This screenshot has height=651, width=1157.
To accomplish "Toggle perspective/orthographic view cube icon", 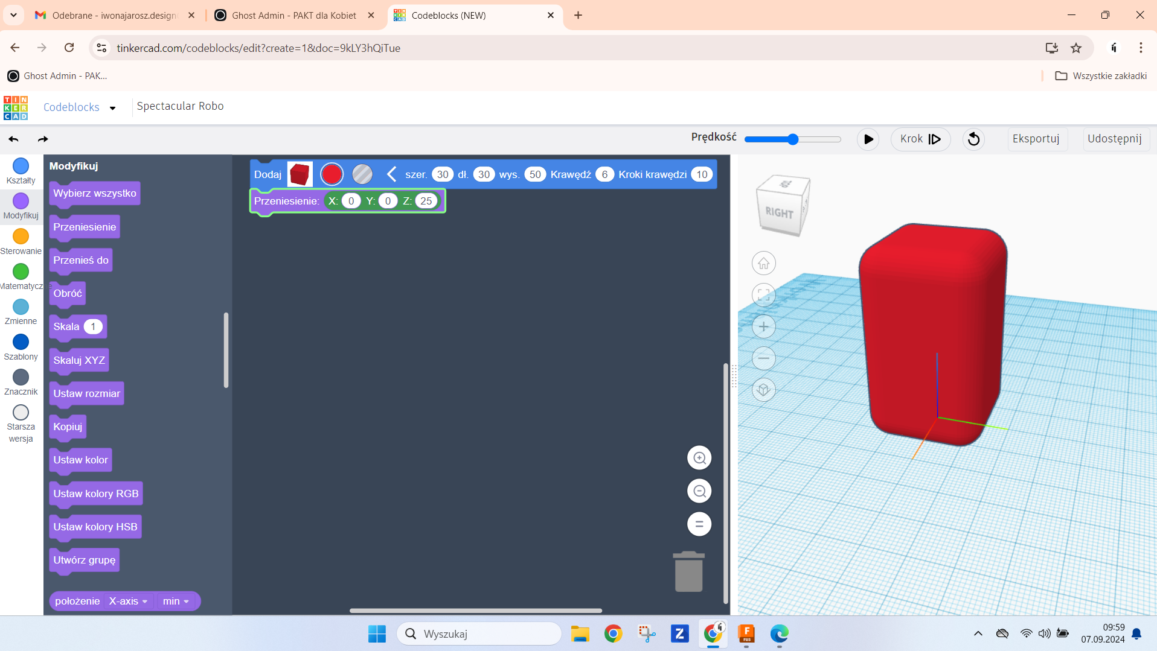I will (763, 390).
